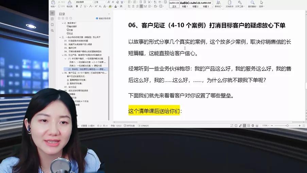Switch to page layout view icon

tap(244, 126)
